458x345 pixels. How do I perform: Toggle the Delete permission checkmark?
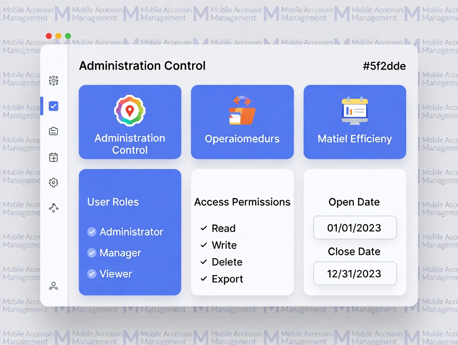204,262
